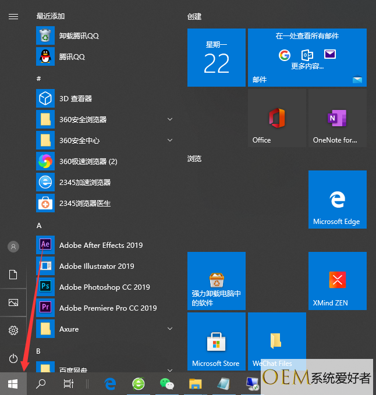This screenshot has width=376, height=395.
Task: Launch Adobe Photoshop CC 2019
Action: tap(104, 287)
